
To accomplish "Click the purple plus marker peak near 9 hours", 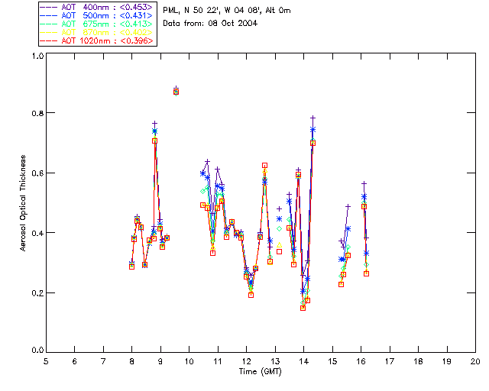I will tap(154, 123).
